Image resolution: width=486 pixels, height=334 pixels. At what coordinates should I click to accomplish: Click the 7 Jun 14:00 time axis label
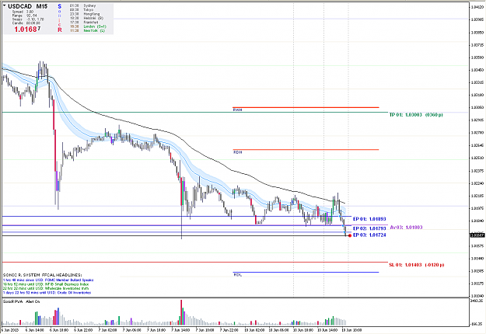180,330
